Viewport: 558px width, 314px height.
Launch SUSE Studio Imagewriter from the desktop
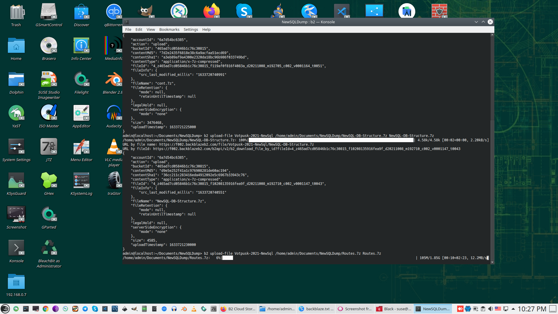(49, 80)
